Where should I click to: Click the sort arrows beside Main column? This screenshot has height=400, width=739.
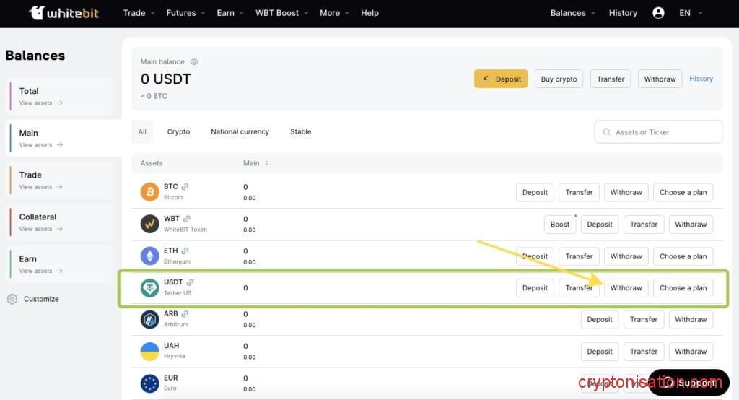point(266,163)
